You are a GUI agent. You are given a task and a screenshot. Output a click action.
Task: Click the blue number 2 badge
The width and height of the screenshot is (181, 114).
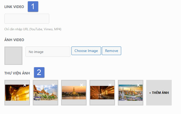39,72
